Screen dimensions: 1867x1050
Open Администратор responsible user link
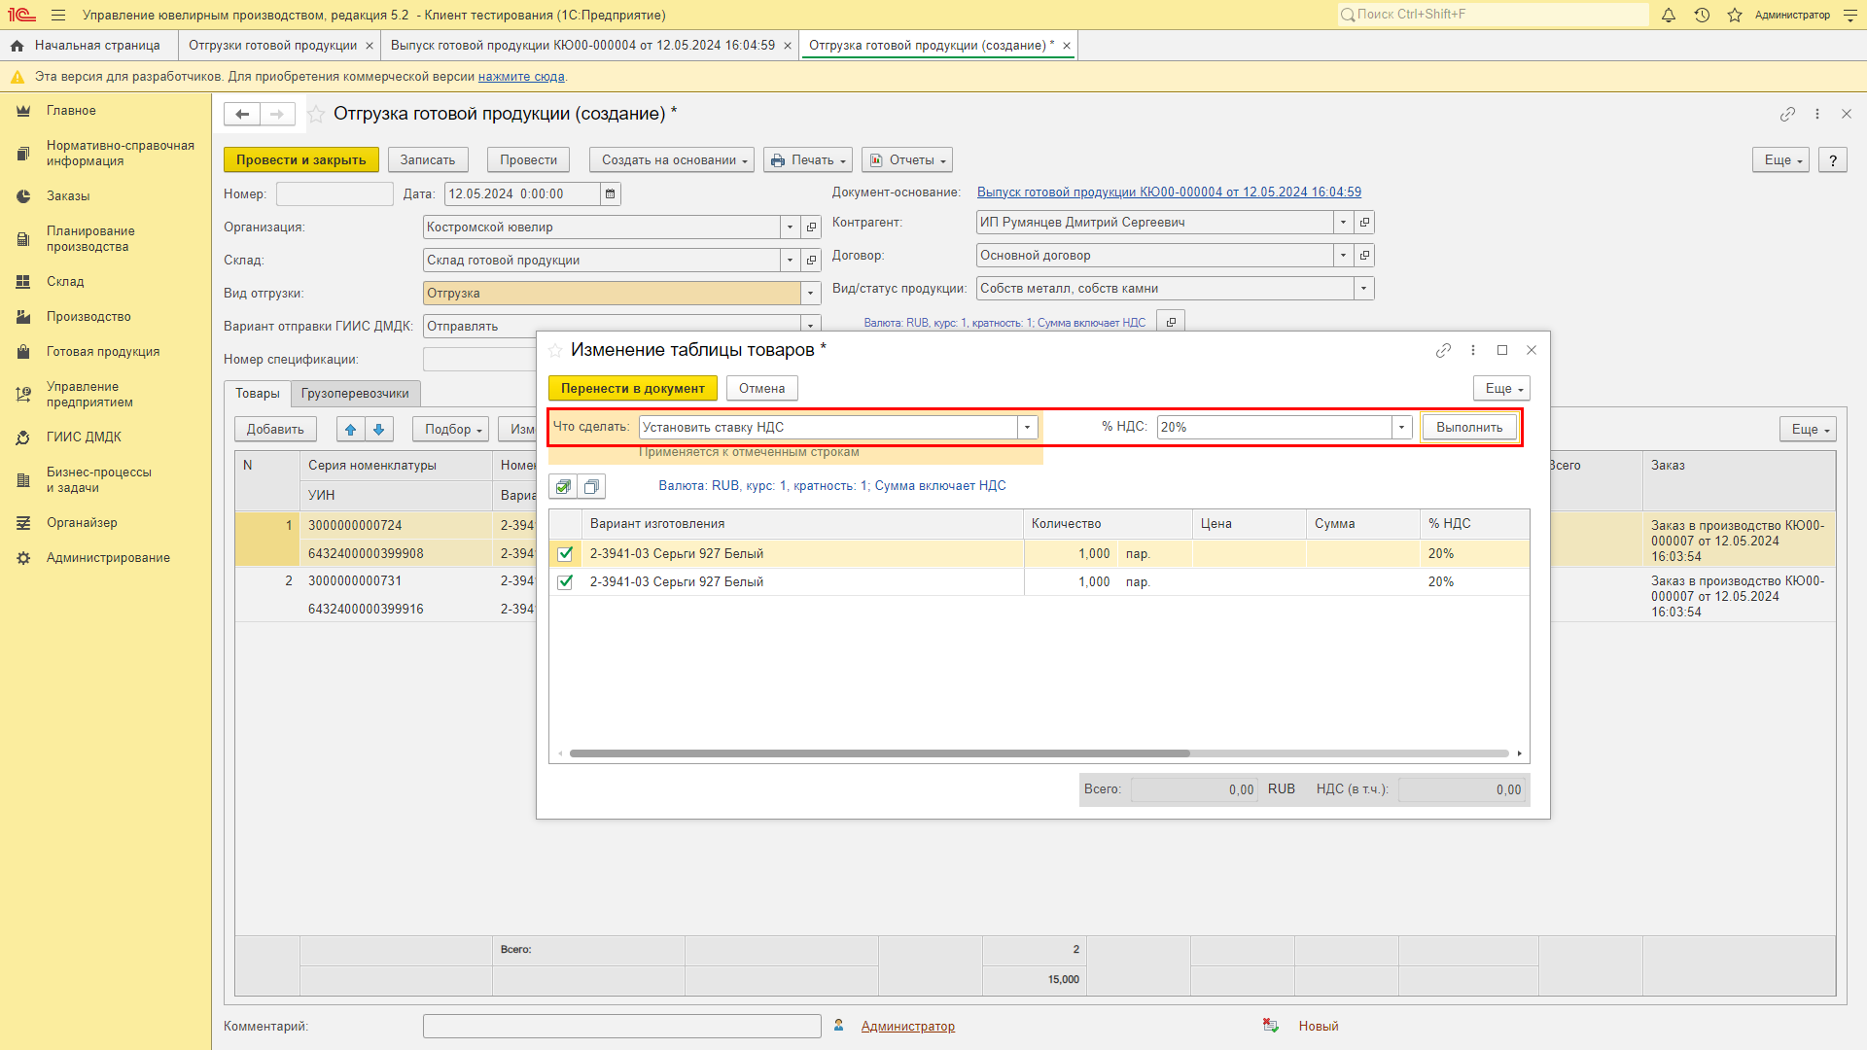point(908,1027)
